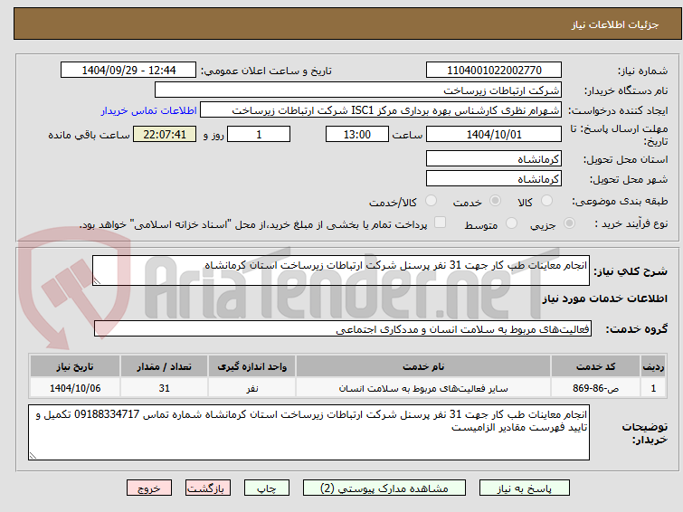683x512 pixels.
Task: Click the بازگشت back button
Action: (x=208, y=488)
